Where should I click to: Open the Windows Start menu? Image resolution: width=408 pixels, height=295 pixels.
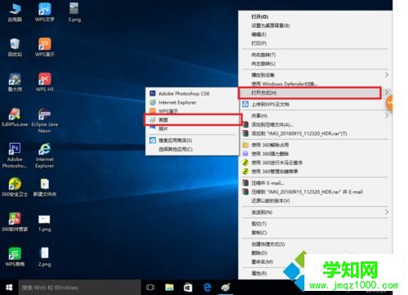click(x=9, y=288)
